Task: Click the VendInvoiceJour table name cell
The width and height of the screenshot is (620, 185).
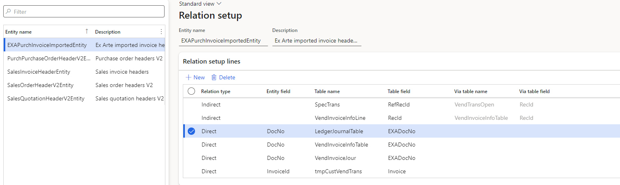Action: [335, 158]
